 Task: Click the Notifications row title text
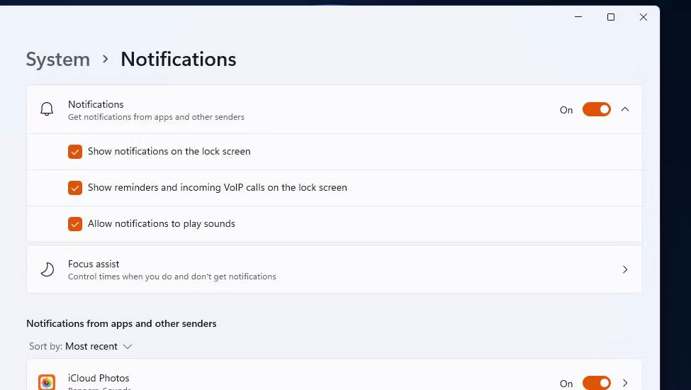click(96, 104)
